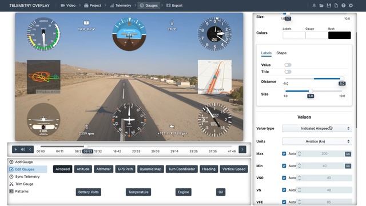Select the turn coordinator gauge on video
366x206 pixels.
[43, 120]
